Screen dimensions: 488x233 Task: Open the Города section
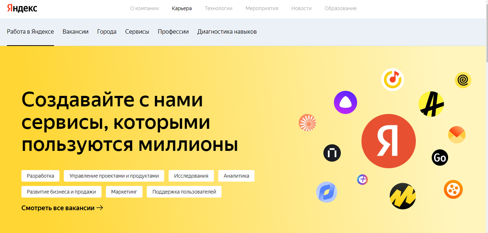pyautogui.click(x=107, y=32)
